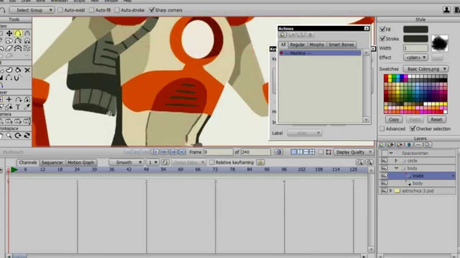
Task: Click the Play button in the timeline
Action: pyautogui.click(x=155, y=152)
